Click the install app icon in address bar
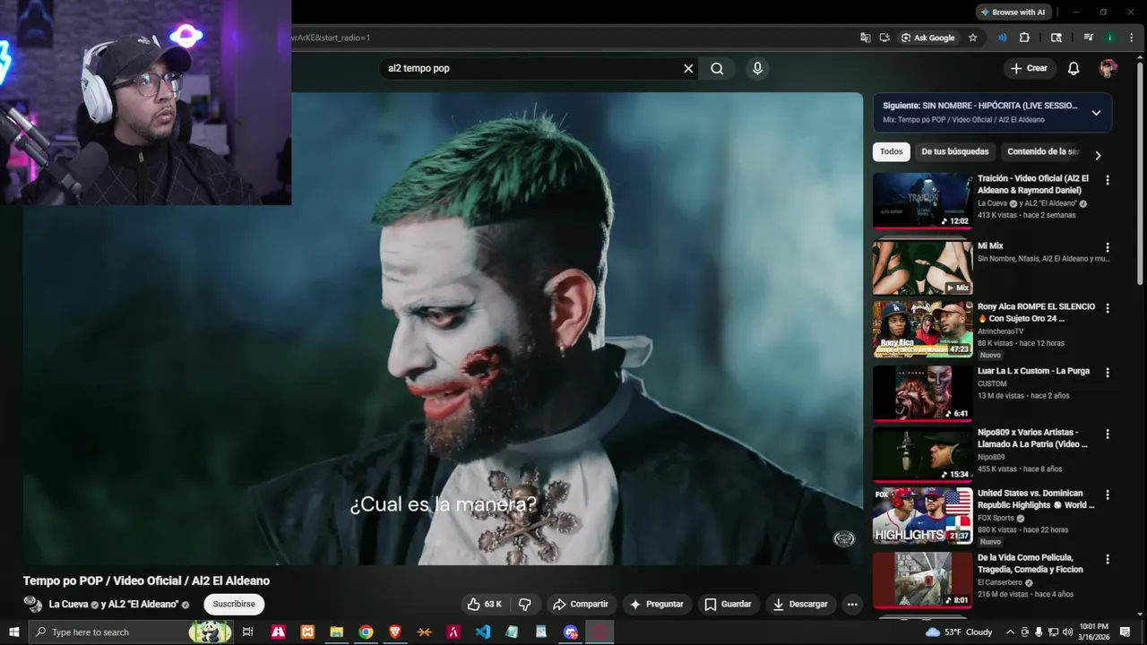Screen dimensions: 1147x645 pyautogui.click(x=884, y=38)
